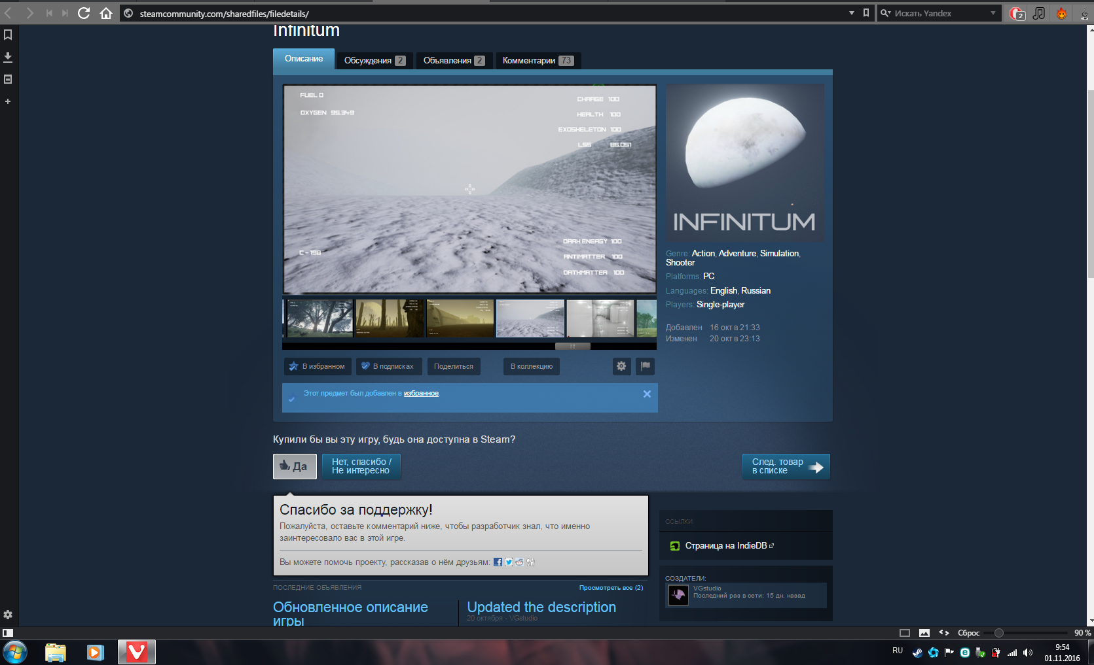Reset zoom with the Сброс button

968,633
